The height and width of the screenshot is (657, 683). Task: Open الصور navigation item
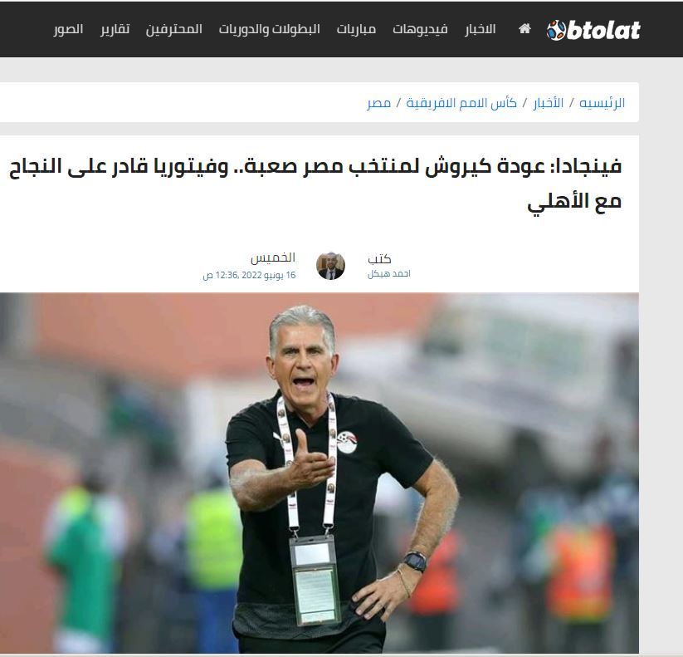[68, 29]
